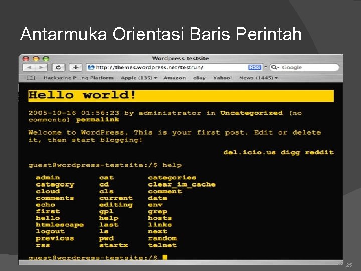Reload the page with the refresh button
361x271 pixels.
(x=59, y=67)
